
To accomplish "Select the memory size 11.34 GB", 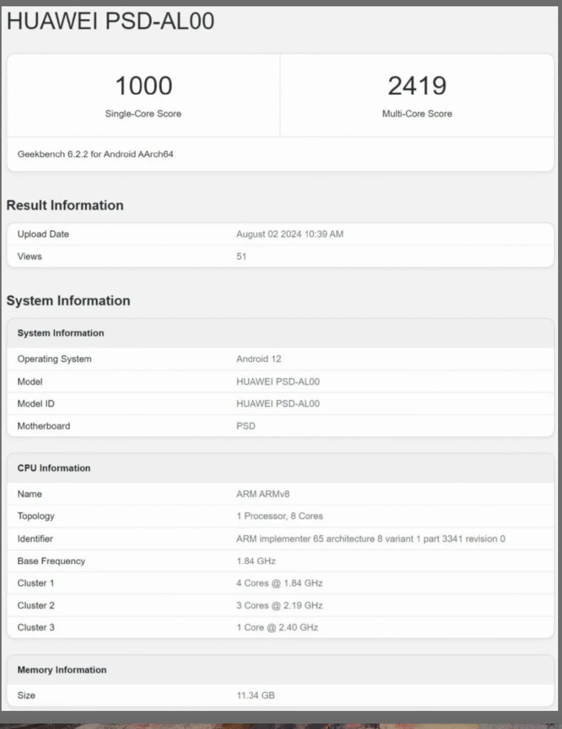I will (x=255, y=696).
